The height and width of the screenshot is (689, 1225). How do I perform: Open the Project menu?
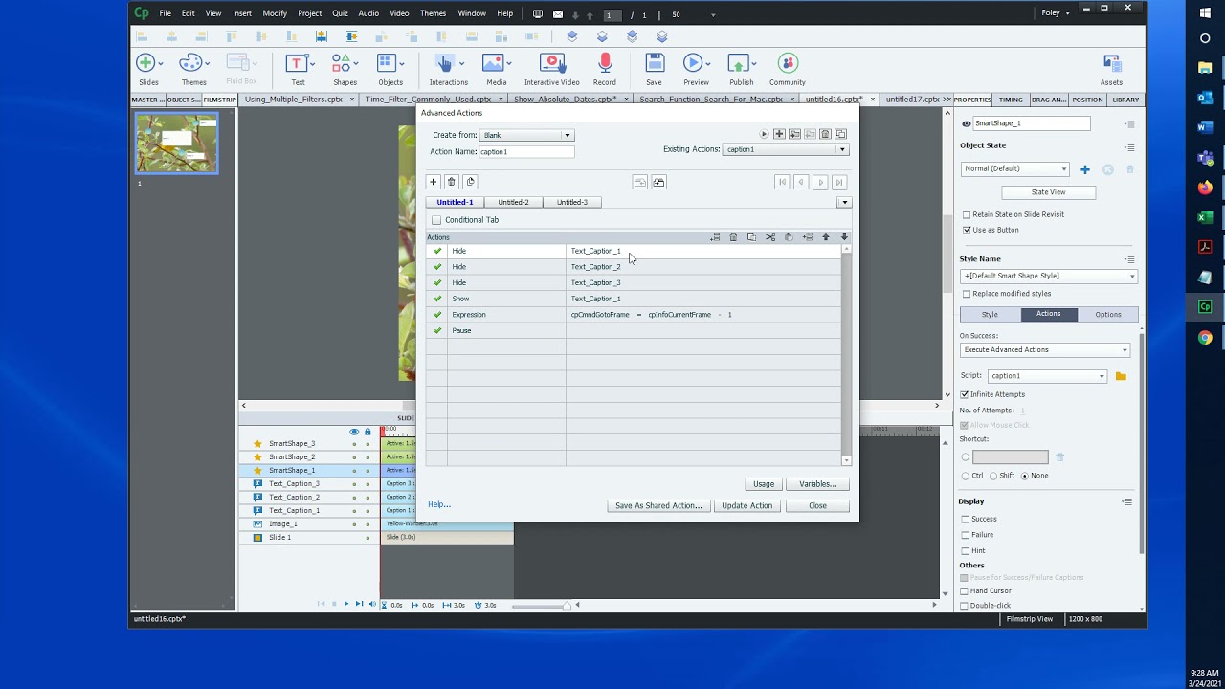click(x=309, y=13)
